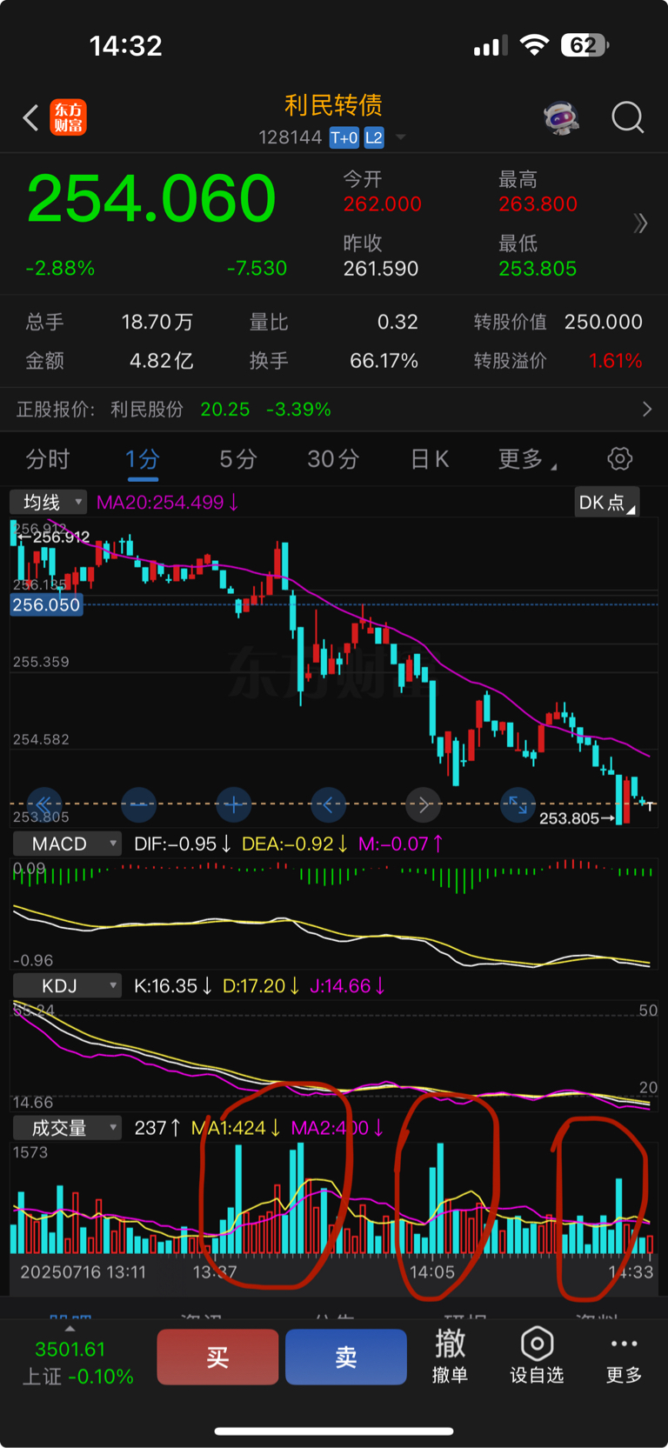Tap the J:14.66 readout
Viewport: 668px width, 1448px height.
tap(348, 985)
